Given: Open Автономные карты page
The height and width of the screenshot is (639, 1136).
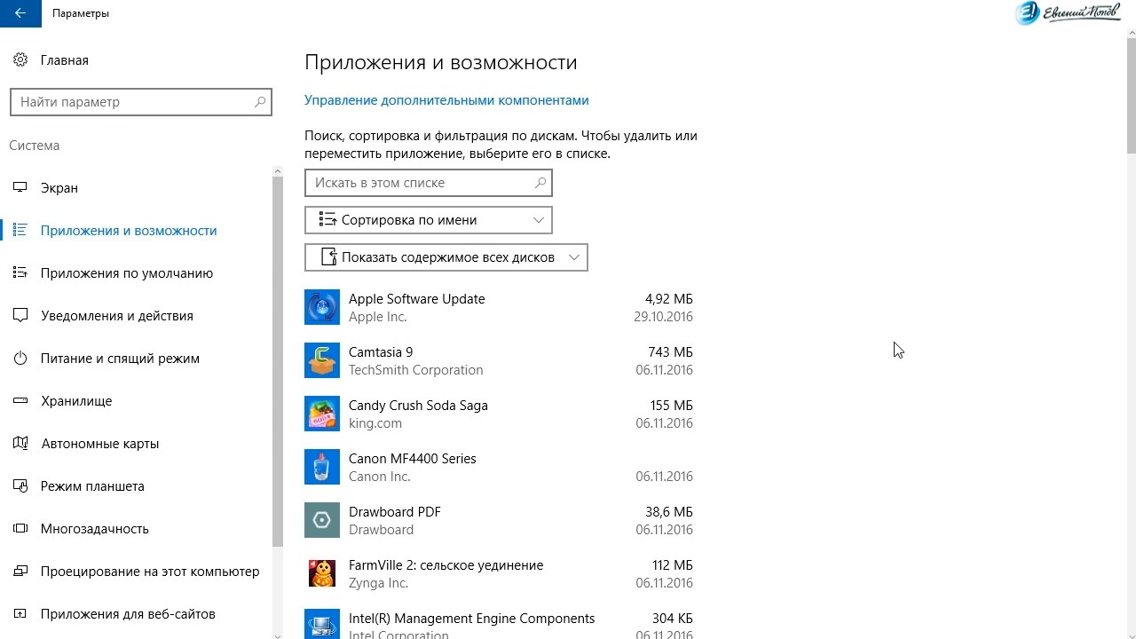Looking at the screenshot, I should pos(100,444).
